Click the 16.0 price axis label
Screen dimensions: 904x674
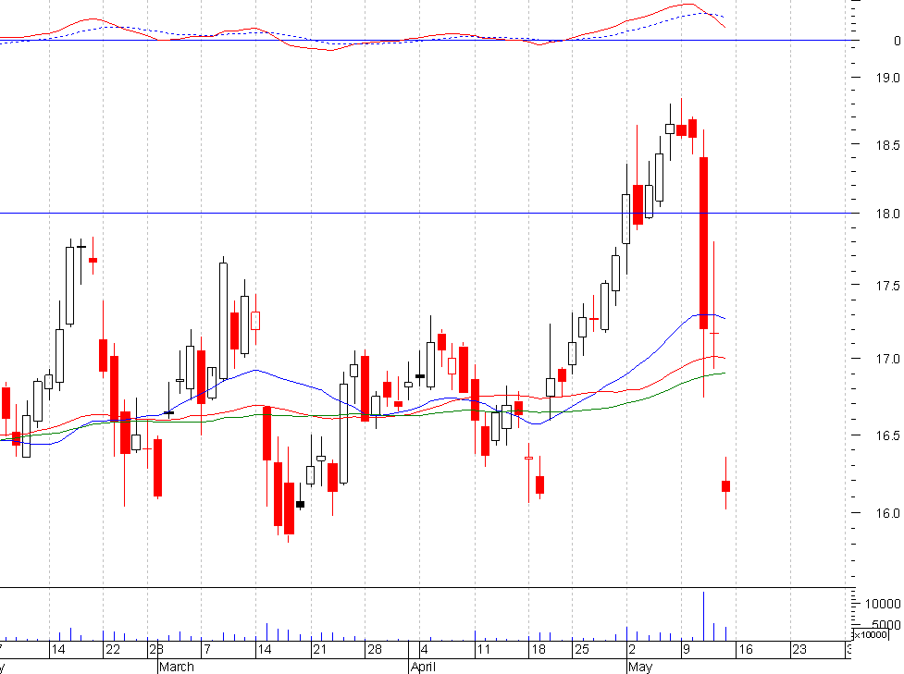coord(888,513)
